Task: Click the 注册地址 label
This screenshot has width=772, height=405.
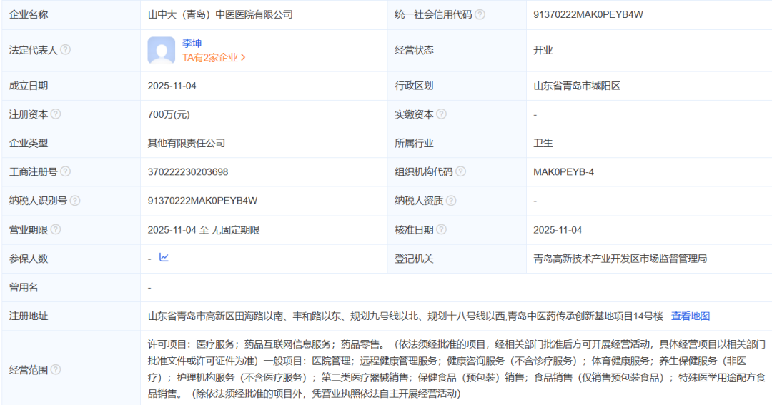Action: tap(29, 316)
